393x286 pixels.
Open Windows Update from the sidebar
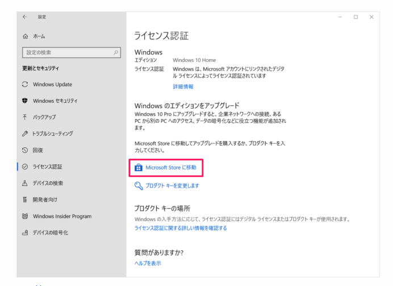[52, 85]
